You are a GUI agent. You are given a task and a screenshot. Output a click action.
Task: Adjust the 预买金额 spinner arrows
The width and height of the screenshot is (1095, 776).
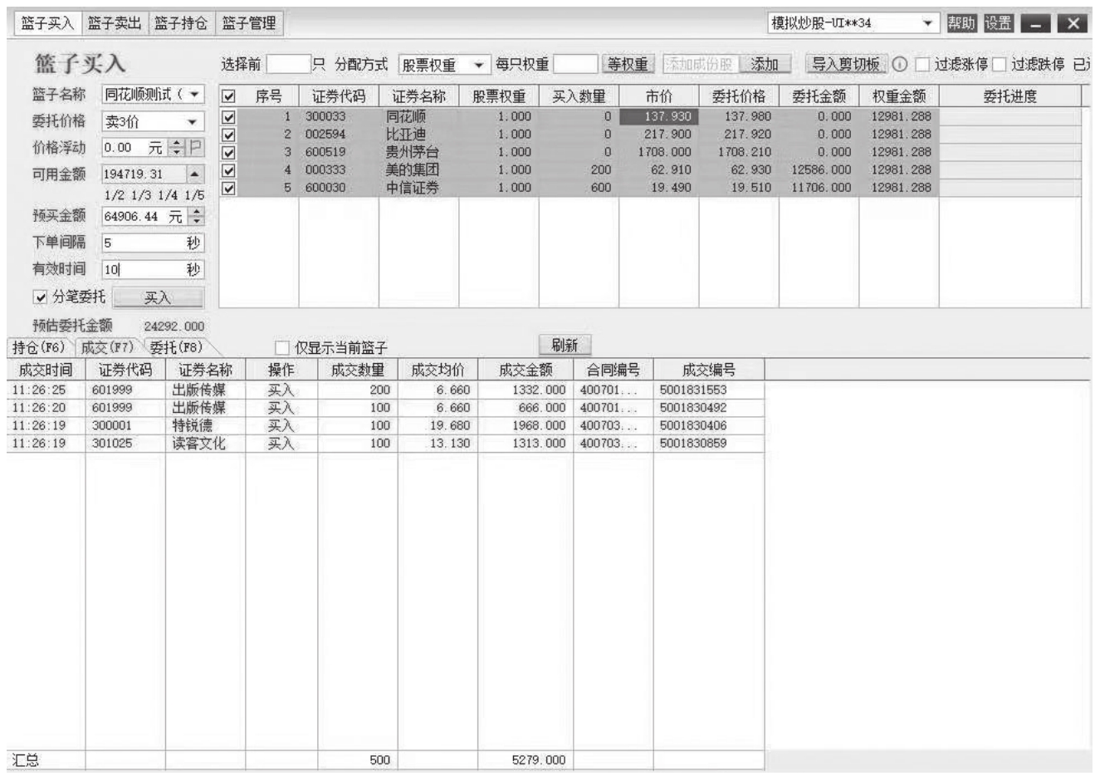click(196, 217)
